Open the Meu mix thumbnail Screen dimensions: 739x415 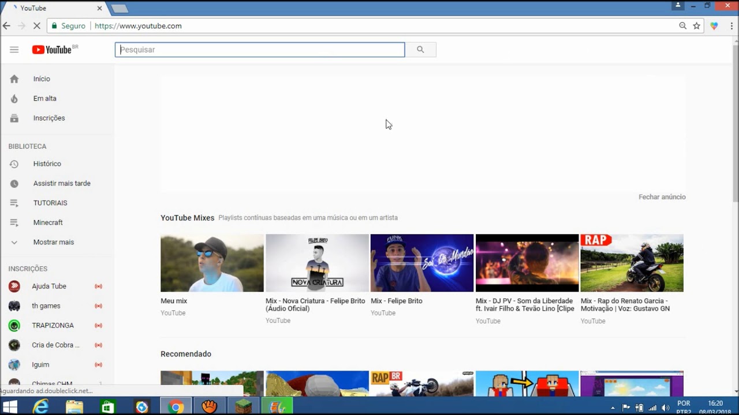pos(212,263)
